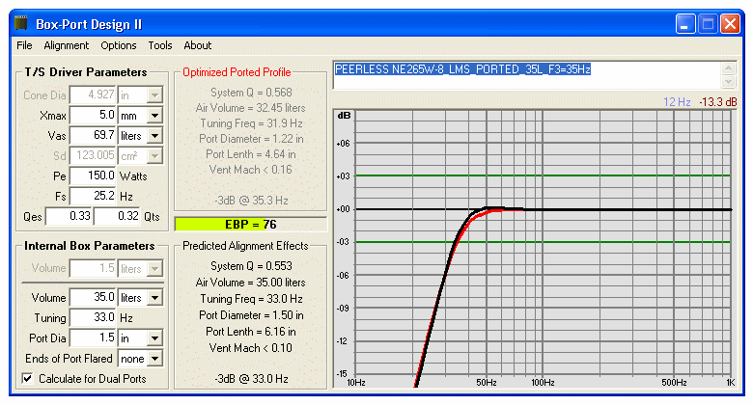753x405 pixels.
Task: Click the Vas value field
Action: (94, 135)
